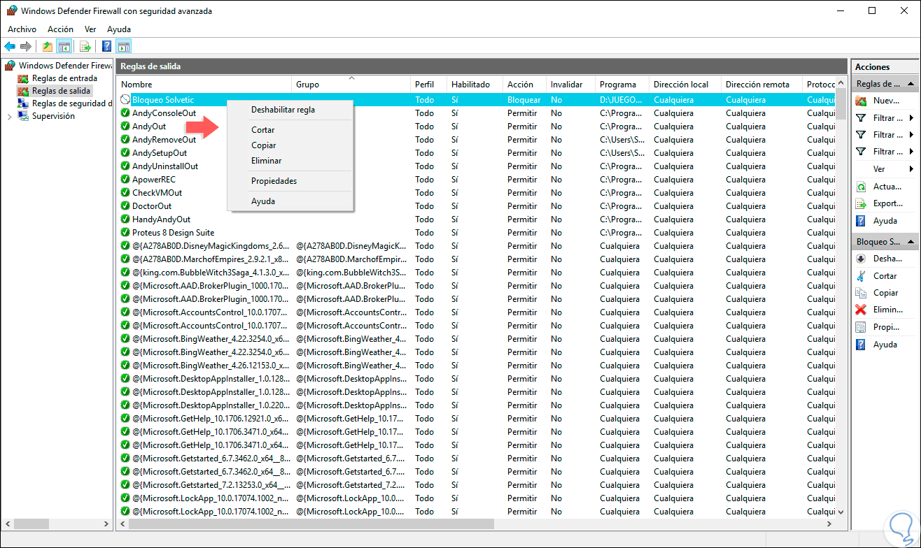Click the Nuev... new rule action icon
The image size is (921, 548).
pyautogui.click(x=861, y=101)
